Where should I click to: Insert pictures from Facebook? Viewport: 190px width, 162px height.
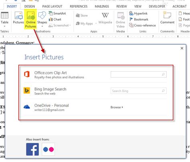(x=32, y=149)
